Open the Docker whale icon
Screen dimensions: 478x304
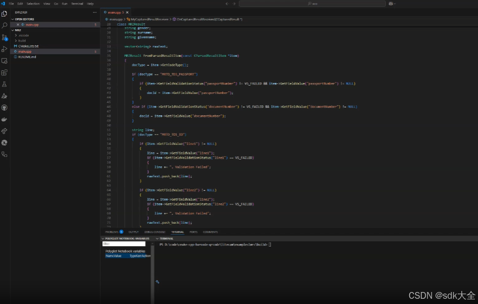tap(4, 119)
